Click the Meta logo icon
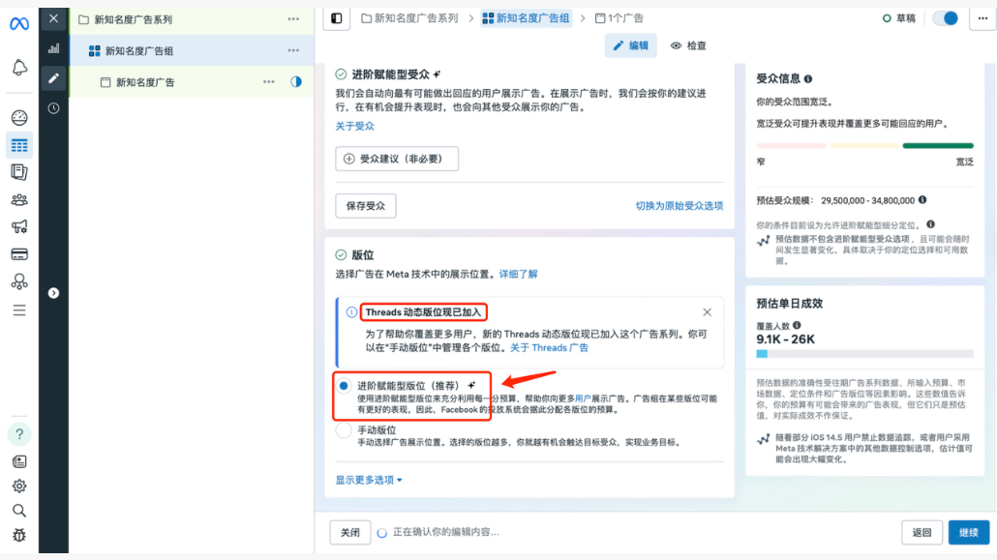 19,24
